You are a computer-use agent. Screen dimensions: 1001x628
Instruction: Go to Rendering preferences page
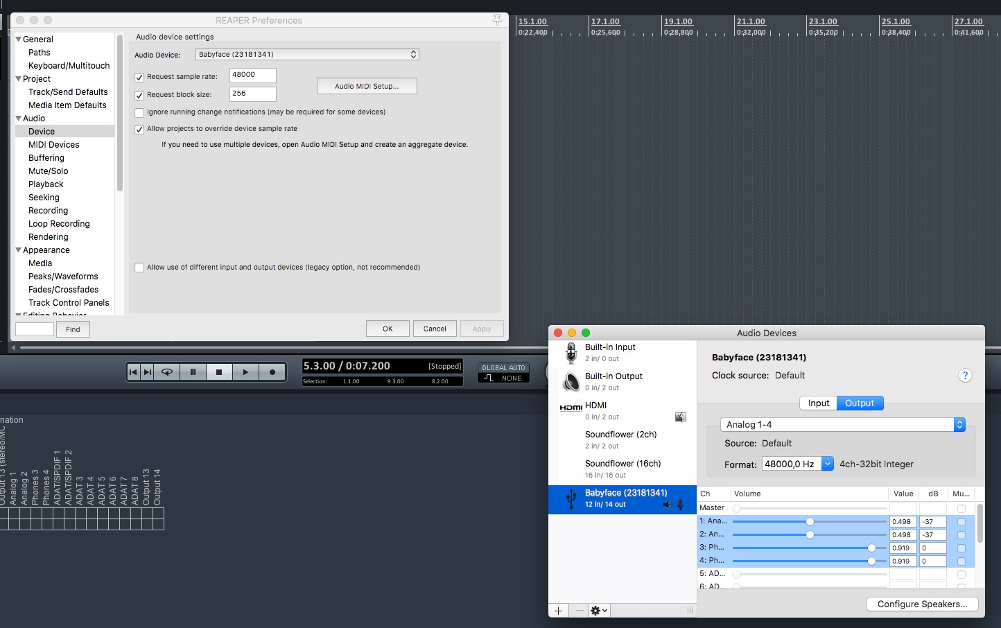[x=49, y=237]
